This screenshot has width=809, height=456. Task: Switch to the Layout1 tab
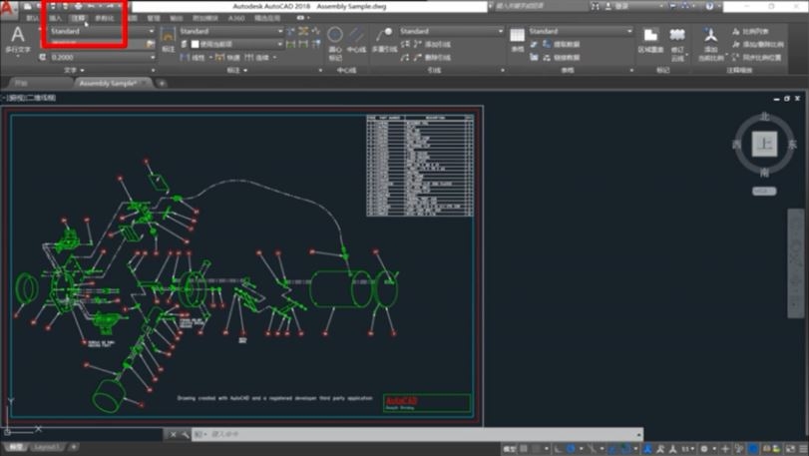47,447
